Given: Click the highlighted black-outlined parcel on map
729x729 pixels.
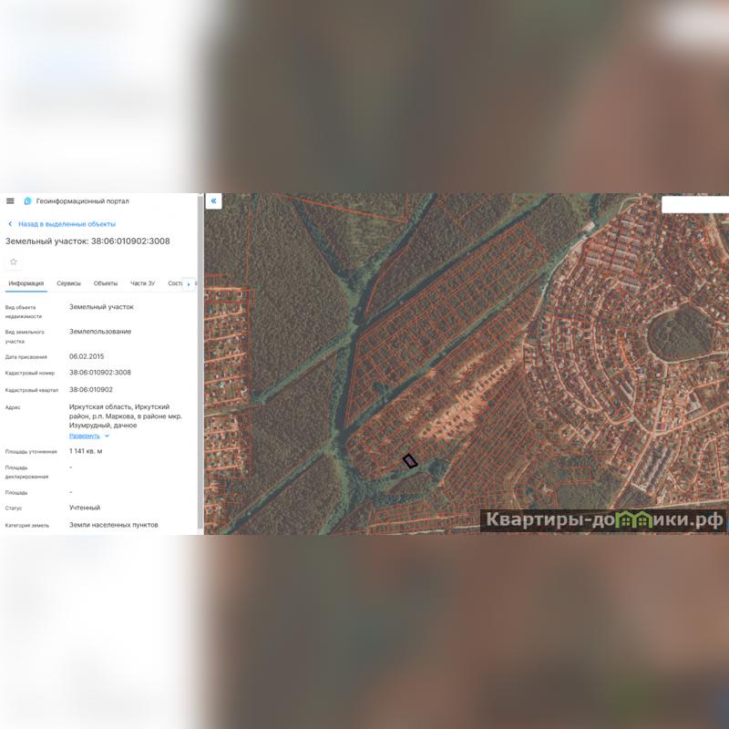Looking at the screenshot, I should pyautogui.click(x=410, y=462).
